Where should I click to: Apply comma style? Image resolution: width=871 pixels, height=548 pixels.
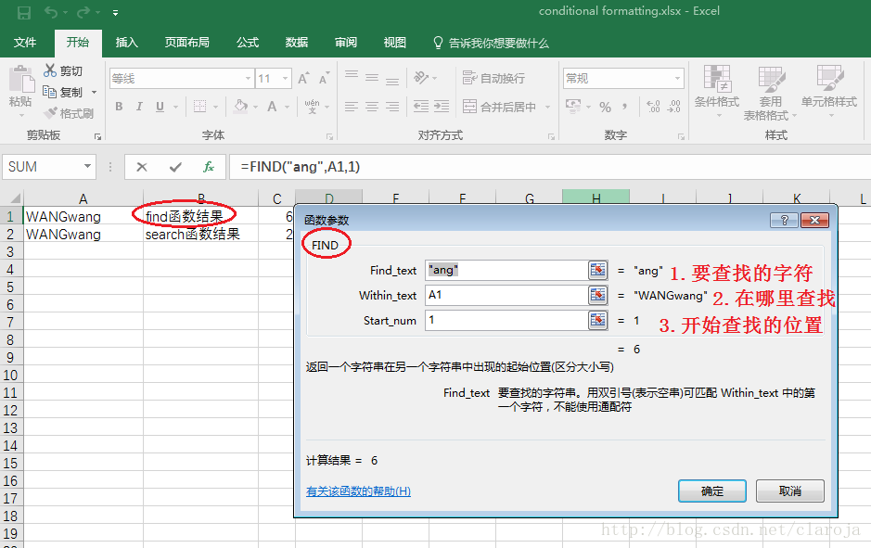[625, 107]
